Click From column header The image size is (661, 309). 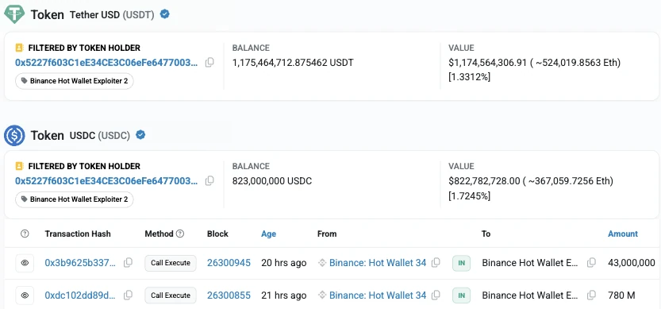pos(327,234)
